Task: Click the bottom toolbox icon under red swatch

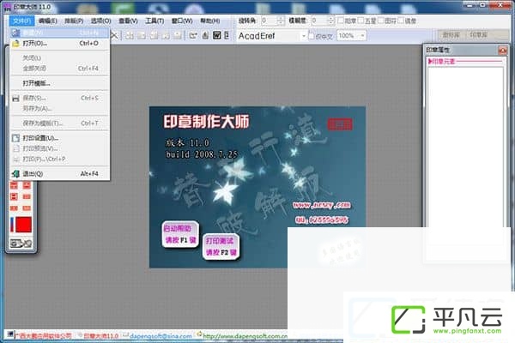Action: 21,244
